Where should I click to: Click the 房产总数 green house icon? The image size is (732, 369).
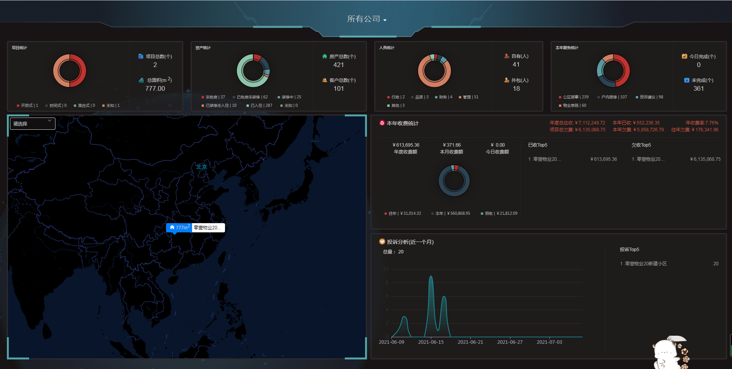click(324, 56)
